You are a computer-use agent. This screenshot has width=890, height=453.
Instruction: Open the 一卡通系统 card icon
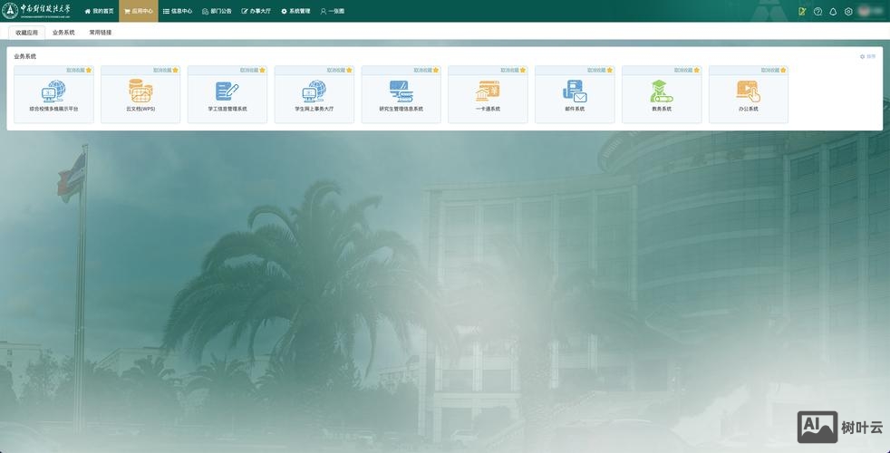(488, 91)
